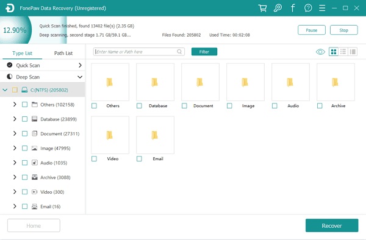
Task: Open the Database folder thumbnail
Action: click(155, 82)
